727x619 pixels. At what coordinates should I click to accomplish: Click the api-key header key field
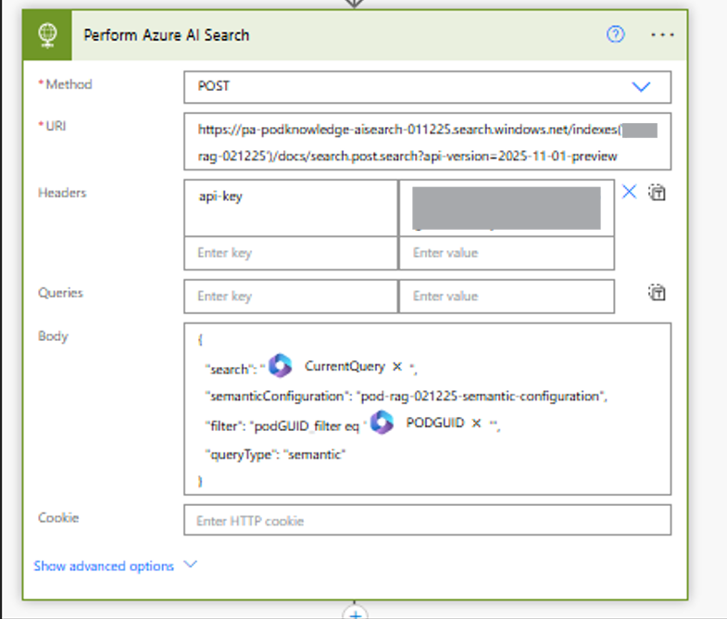291,208
